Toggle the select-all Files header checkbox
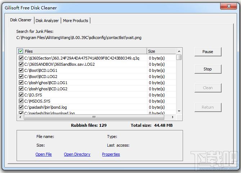This screenshot has width=241, height=173. coord(21,51)
